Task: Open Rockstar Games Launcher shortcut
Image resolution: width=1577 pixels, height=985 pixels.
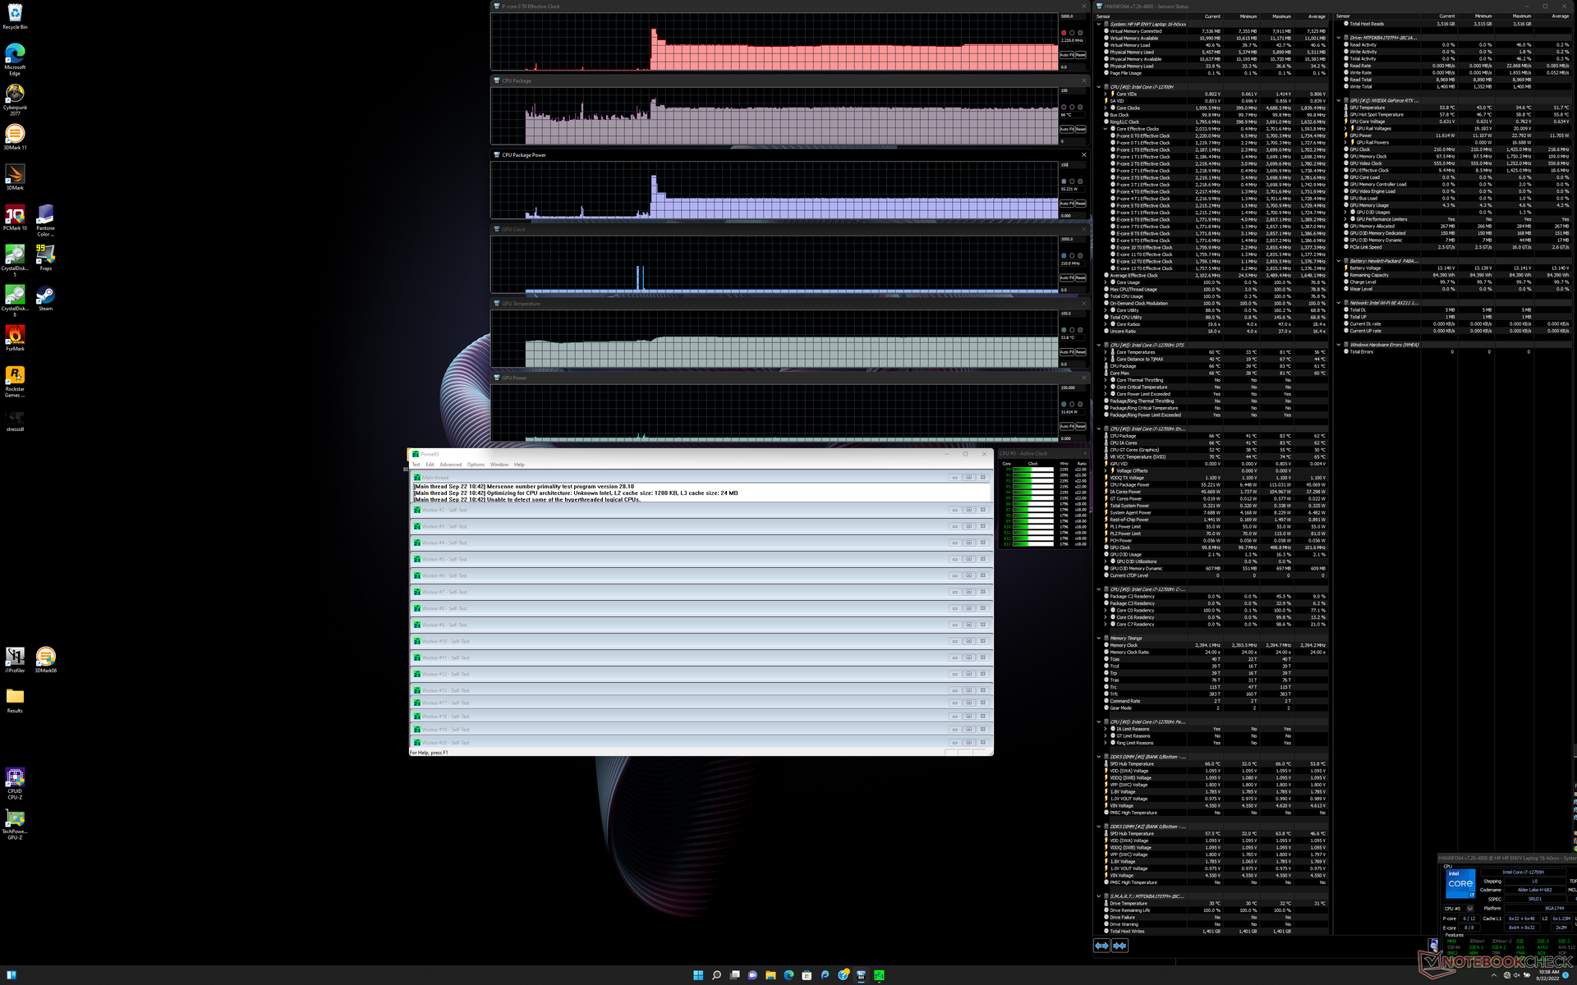Action: (15, 376)
